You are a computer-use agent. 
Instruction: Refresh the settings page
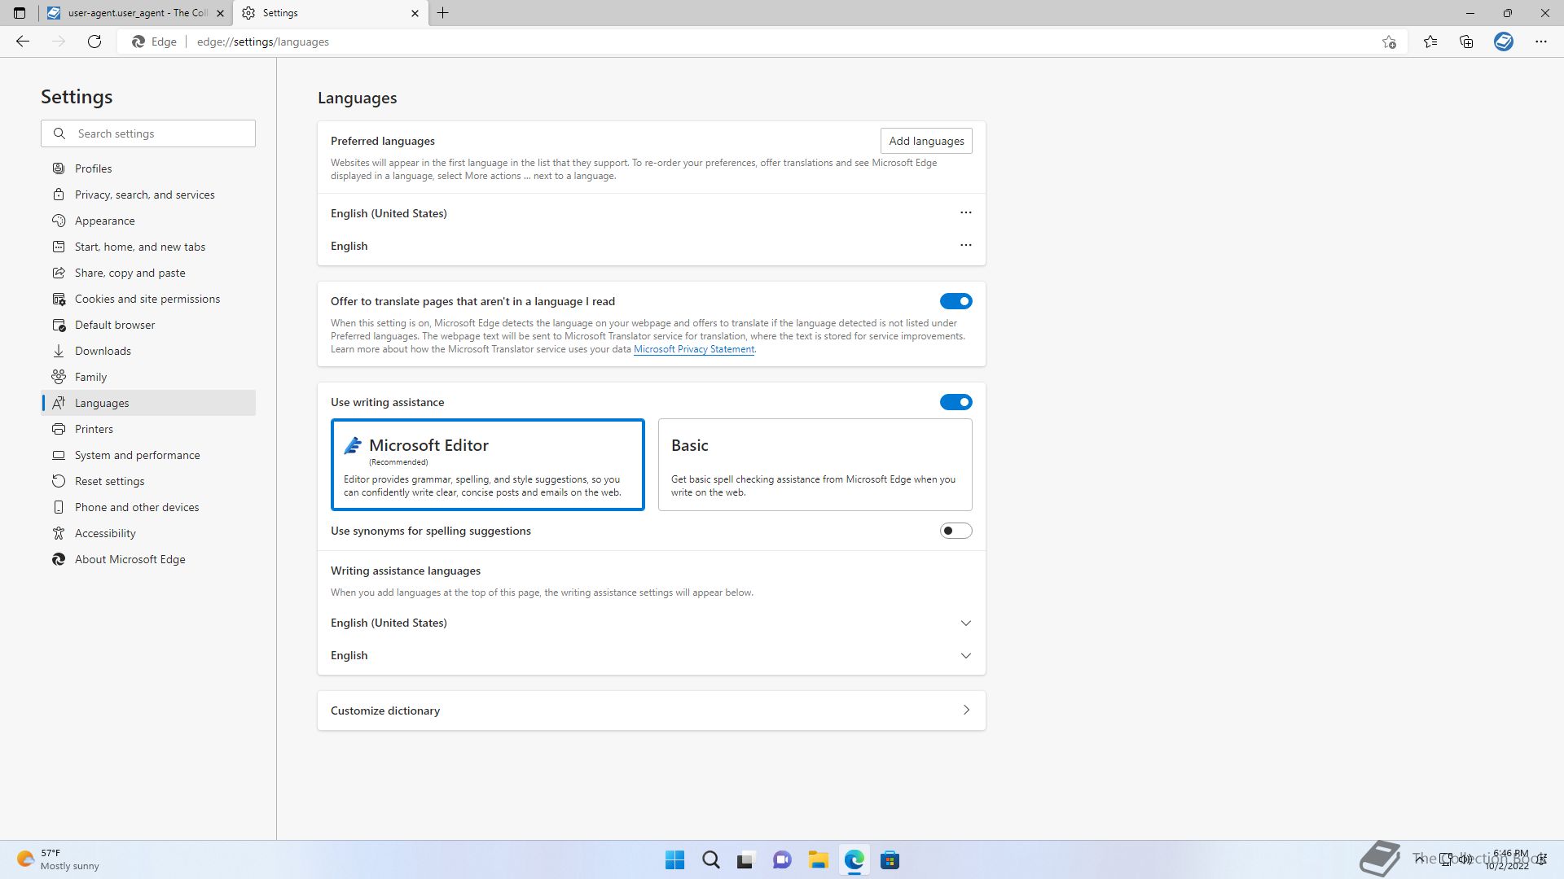click(x=94, y=42)
